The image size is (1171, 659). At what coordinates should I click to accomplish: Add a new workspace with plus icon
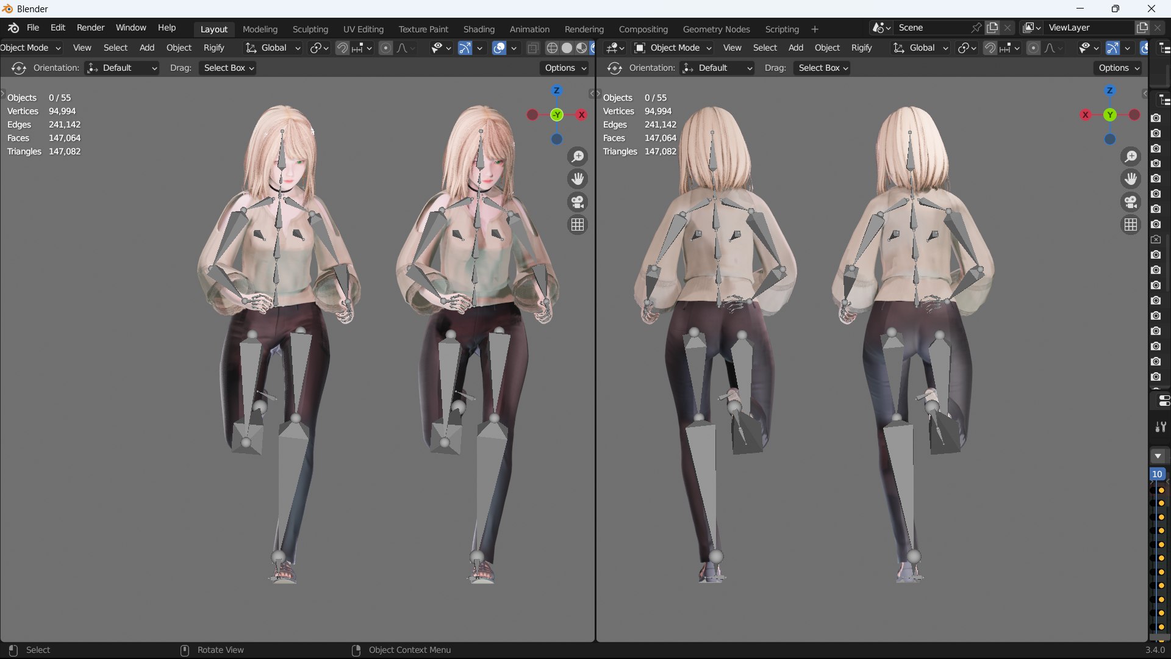tap(815, 29)
